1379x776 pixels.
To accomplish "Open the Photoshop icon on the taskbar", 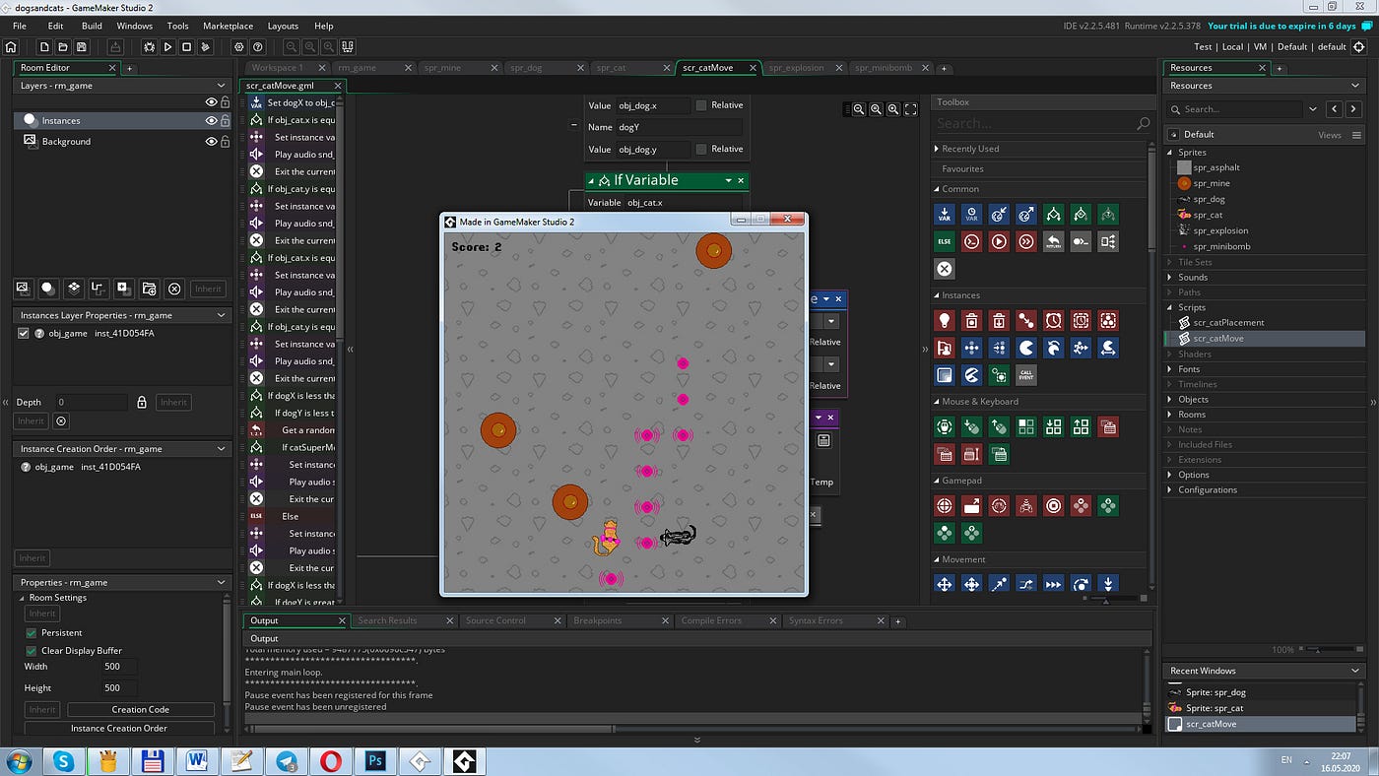I will 374,760.
